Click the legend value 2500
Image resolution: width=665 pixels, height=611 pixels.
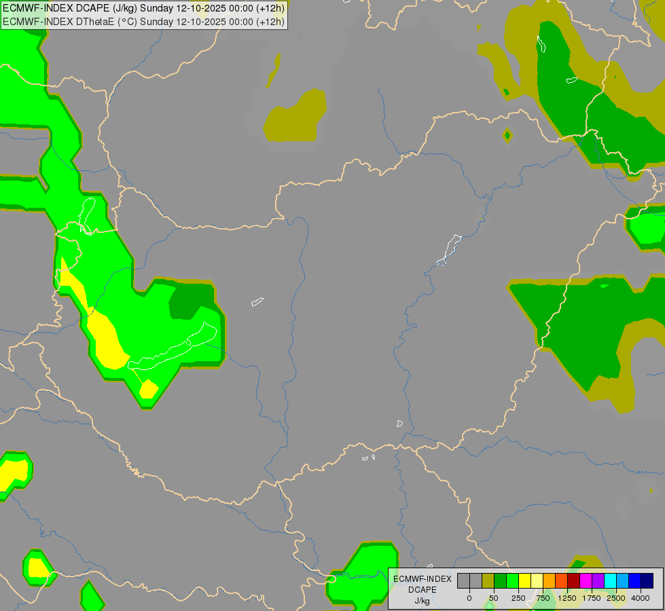[x=616, y=598]
